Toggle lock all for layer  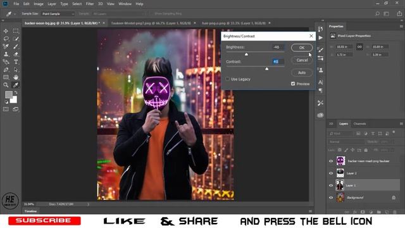pyautogui.click(x=366, y=150)
